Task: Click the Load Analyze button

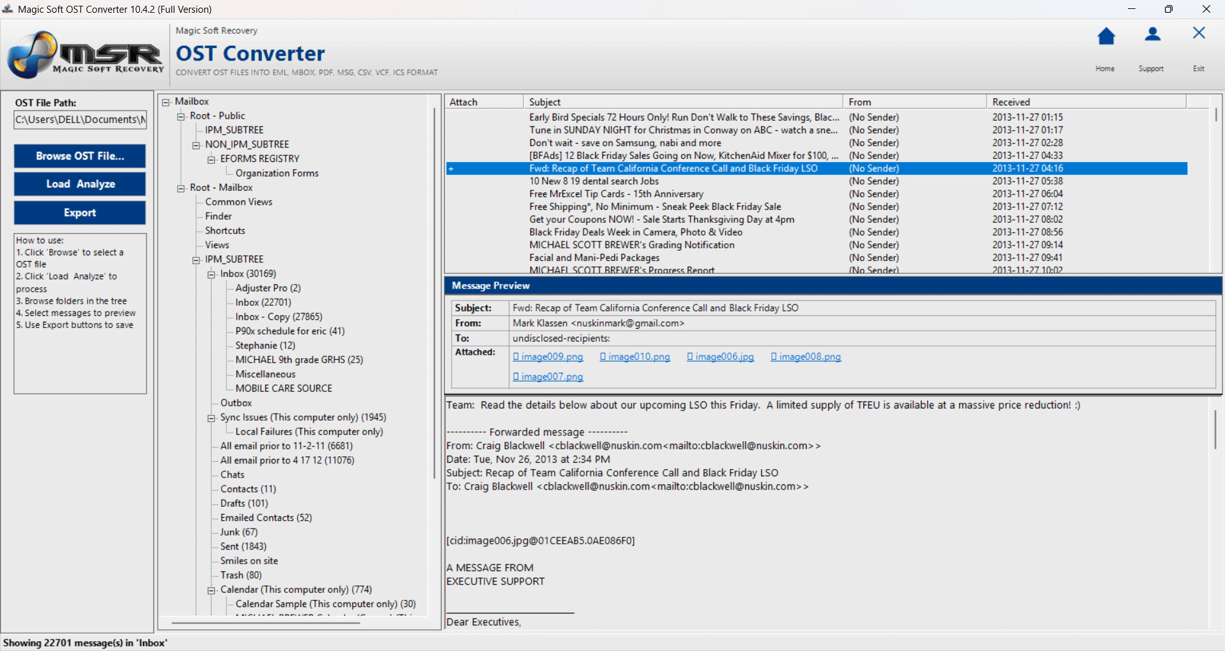Action: tap(80, 184)
